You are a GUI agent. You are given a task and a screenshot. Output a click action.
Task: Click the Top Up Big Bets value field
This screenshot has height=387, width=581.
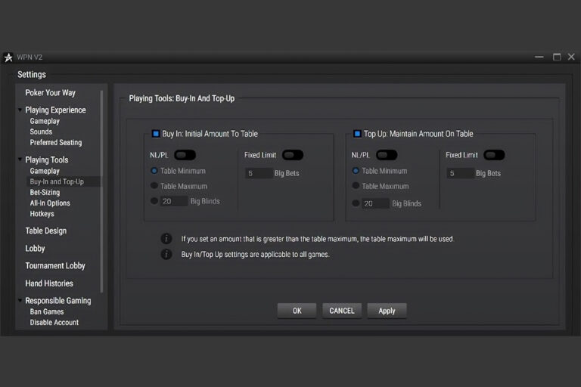(460, 173)
